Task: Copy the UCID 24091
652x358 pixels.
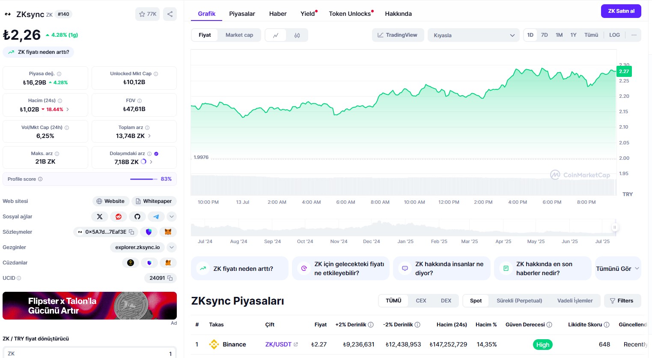Action: tap(170, 278)
